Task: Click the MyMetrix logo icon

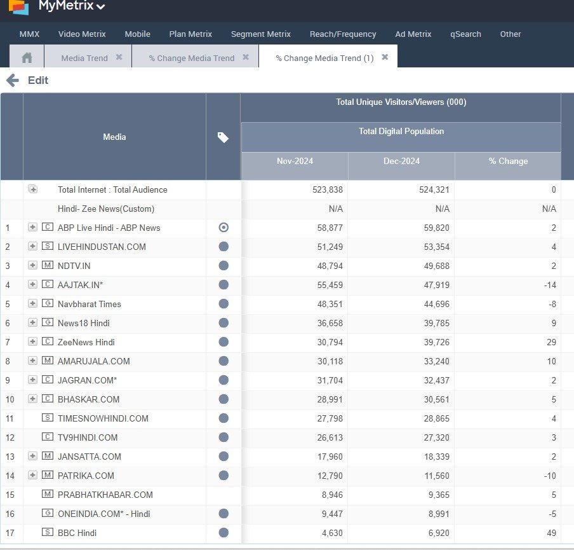Action: coord(18,6)
